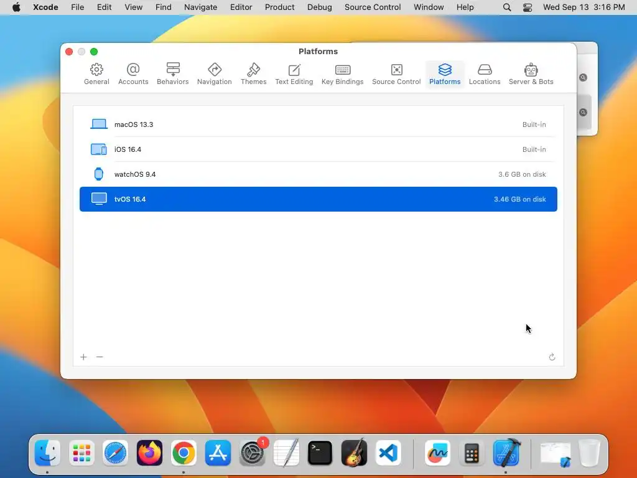Click the iOS devices icon
Image resolution: width=637 pixels, height=478 pixels.
[99, 149]
